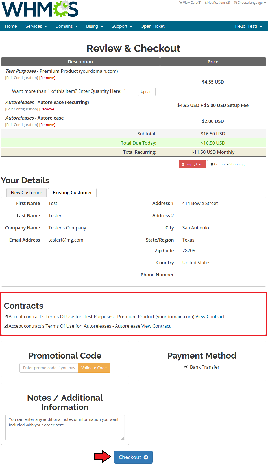Screen dimensions: 268x465
Task: Click the quantity input field
Action: (129, 91)
